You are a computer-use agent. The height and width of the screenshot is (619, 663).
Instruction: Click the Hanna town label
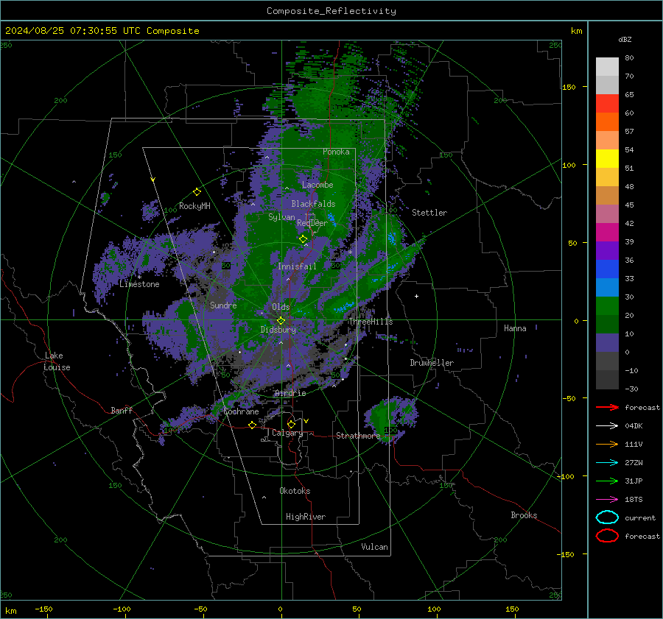(515, 328)
